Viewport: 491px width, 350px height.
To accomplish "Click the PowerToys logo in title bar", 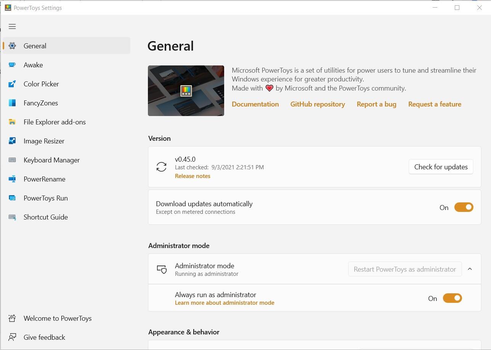I will [x=8, y=8].
